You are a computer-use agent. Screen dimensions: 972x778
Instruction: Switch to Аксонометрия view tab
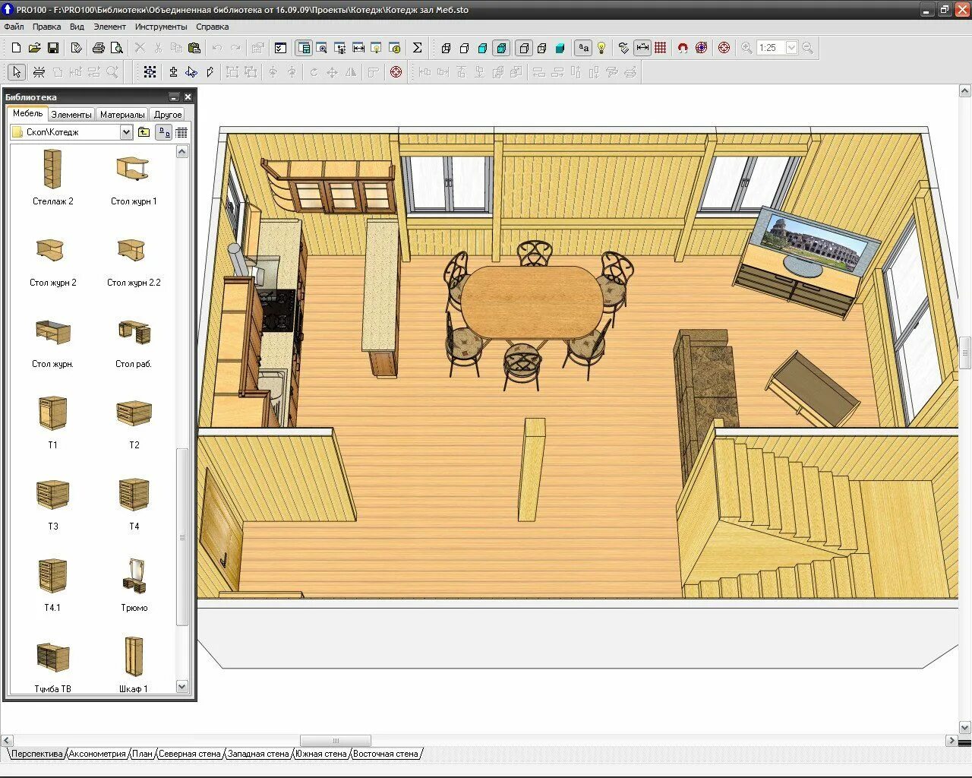tap(97, 754)
